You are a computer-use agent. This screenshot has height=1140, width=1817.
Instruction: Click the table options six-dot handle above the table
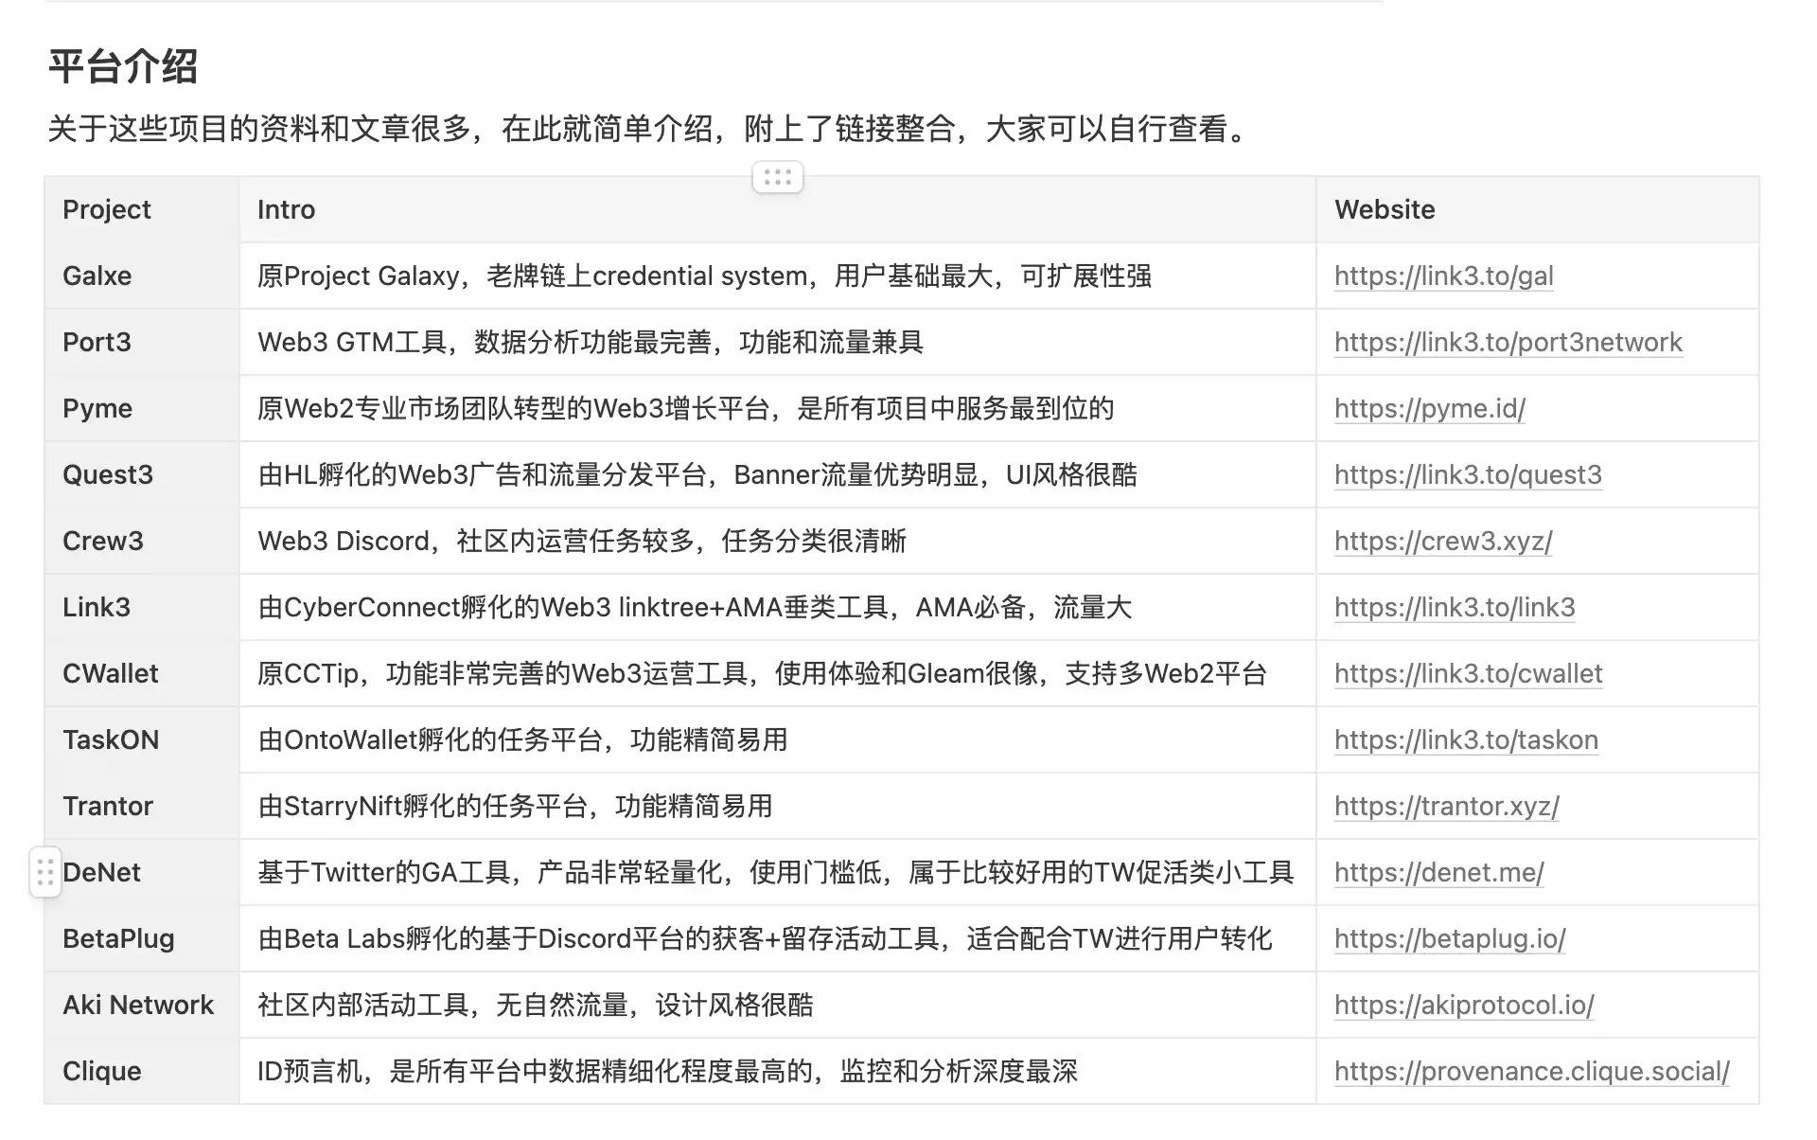(x=776, y=176)
